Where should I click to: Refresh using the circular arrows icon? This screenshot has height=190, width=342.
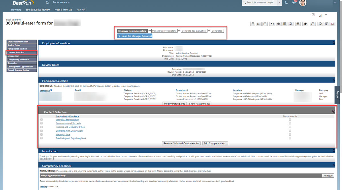(x=313, y=24)
